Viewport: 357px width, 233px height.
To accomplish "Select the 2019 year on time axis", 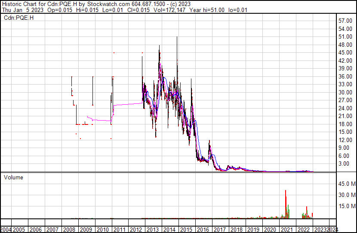I will coord(253,229).
